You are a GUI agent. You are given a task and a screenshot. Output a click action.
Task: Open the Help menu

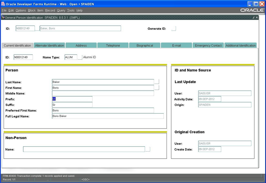[79, 11]
